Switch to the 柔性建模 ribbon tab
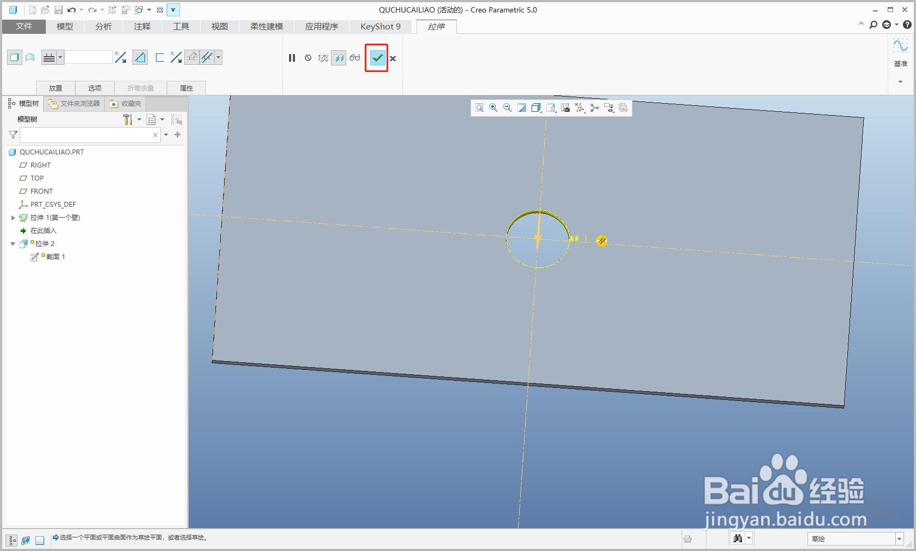The image size is (916, 551). tap(267, 26)
